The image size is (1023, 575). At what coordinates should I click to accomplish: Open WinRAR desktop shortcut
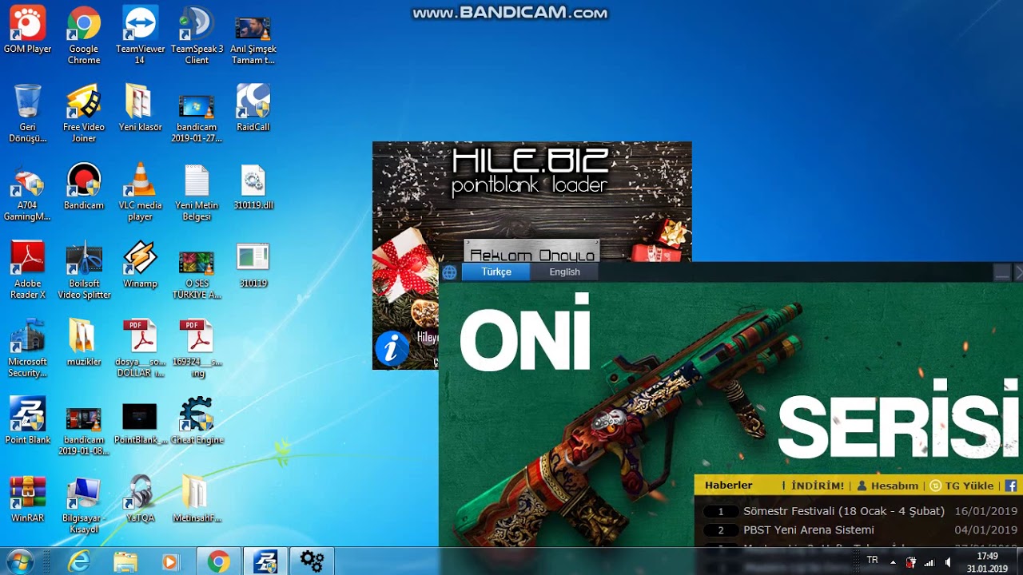pos(27,499)
